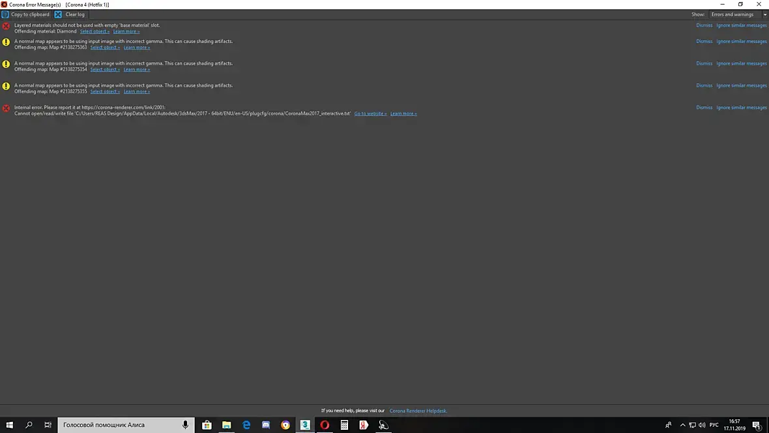Click the yellow warning icon for Map #2138275354
This screenshot has width=769, height=433.
click(x=6, y=65)
